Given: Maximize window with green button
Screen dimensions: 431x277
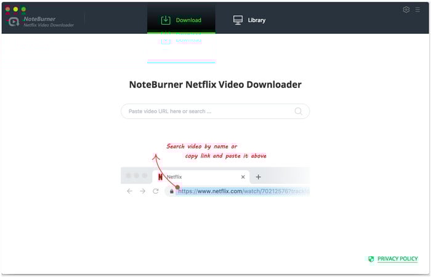Looking at the screenshot, I should (23, 9).
